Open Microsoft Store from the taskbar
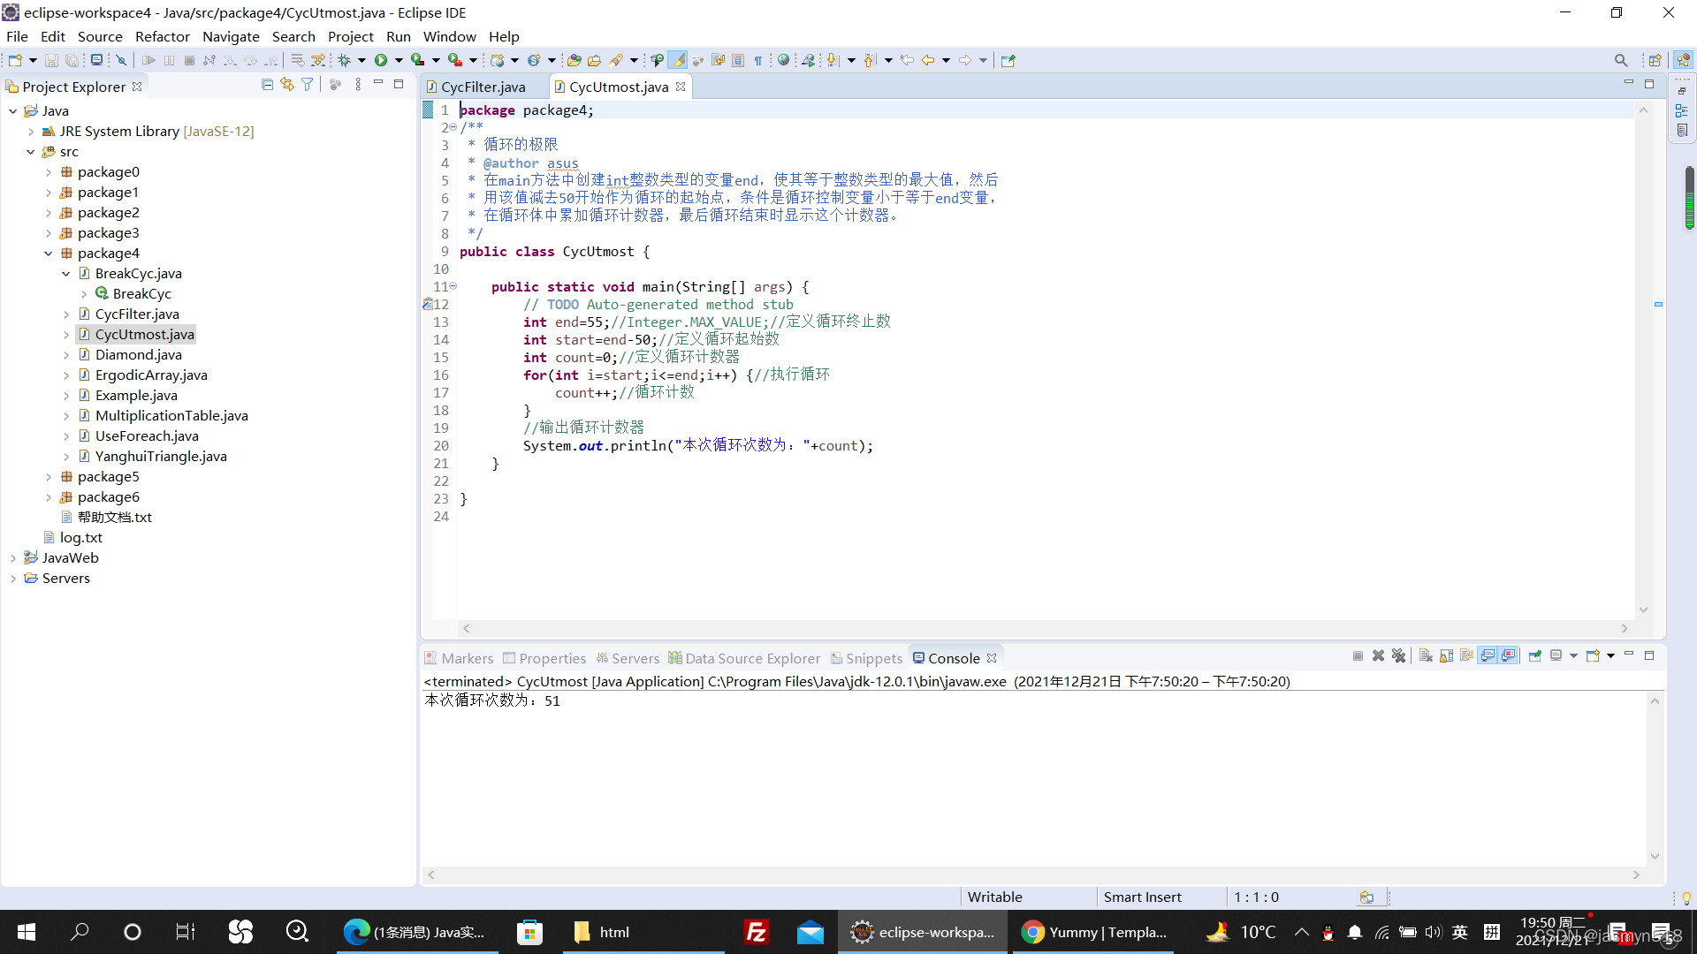Image resolution: width=1697 pixels, height=954 pixels. tap(529, 932)
